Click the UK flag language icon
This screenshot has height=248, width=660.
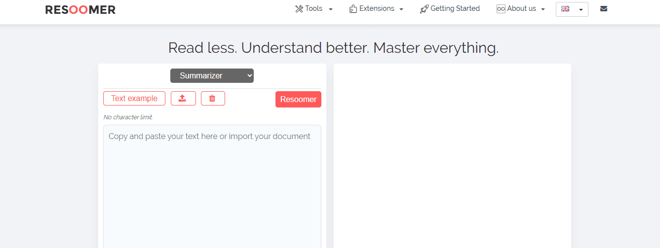565,8
